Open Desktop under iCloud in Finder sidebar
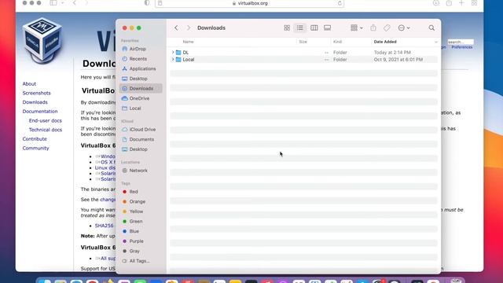This screenshot has height=283, width=503. click(138, 149)
